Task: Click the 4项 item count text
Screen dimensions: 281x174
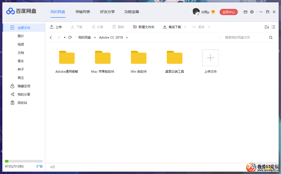Action: click(52, 167)
